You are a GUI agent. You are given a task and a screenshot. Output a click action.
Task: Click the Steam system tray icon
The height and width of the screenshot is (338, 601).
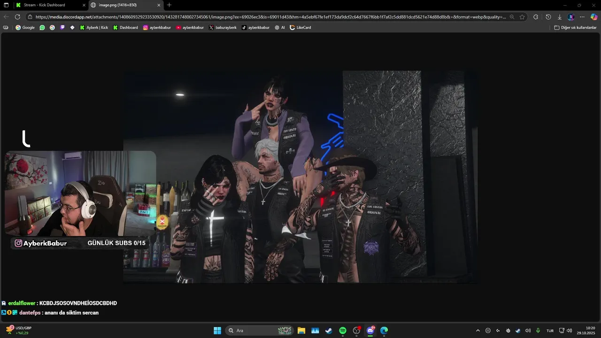[518, 330]
